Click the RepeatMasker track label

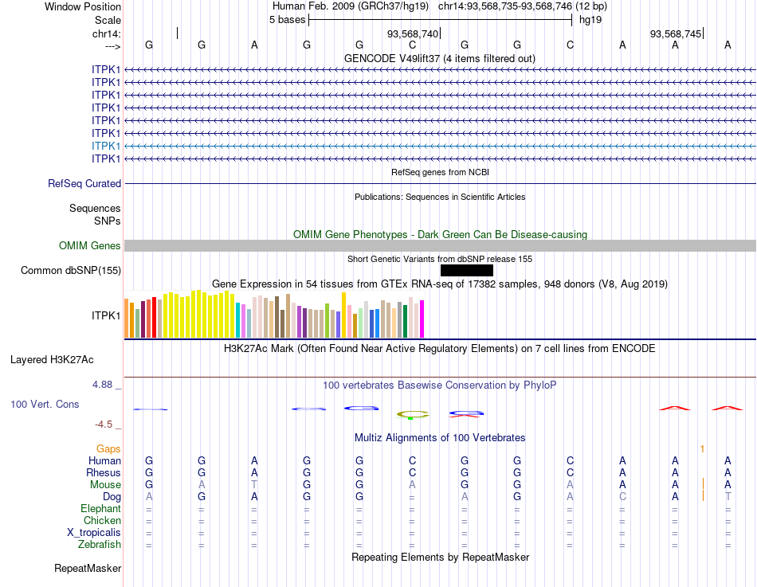coord(88,568)
